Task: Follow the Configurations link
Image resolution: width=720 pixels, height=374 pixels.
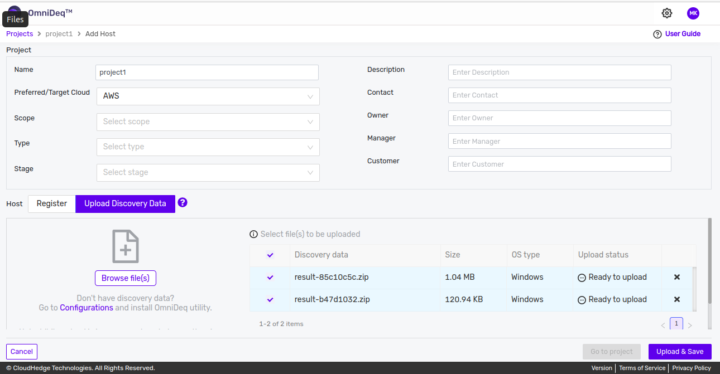Action: pyautogui.click(x=87, y=308)
